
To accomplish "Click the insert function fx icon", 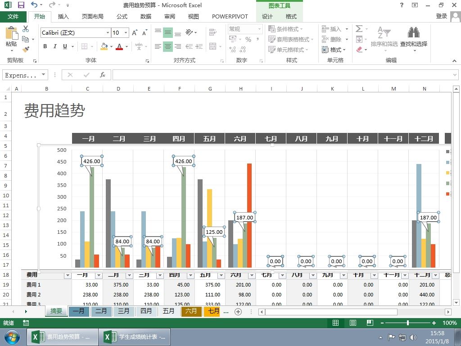I will [102, 75].
